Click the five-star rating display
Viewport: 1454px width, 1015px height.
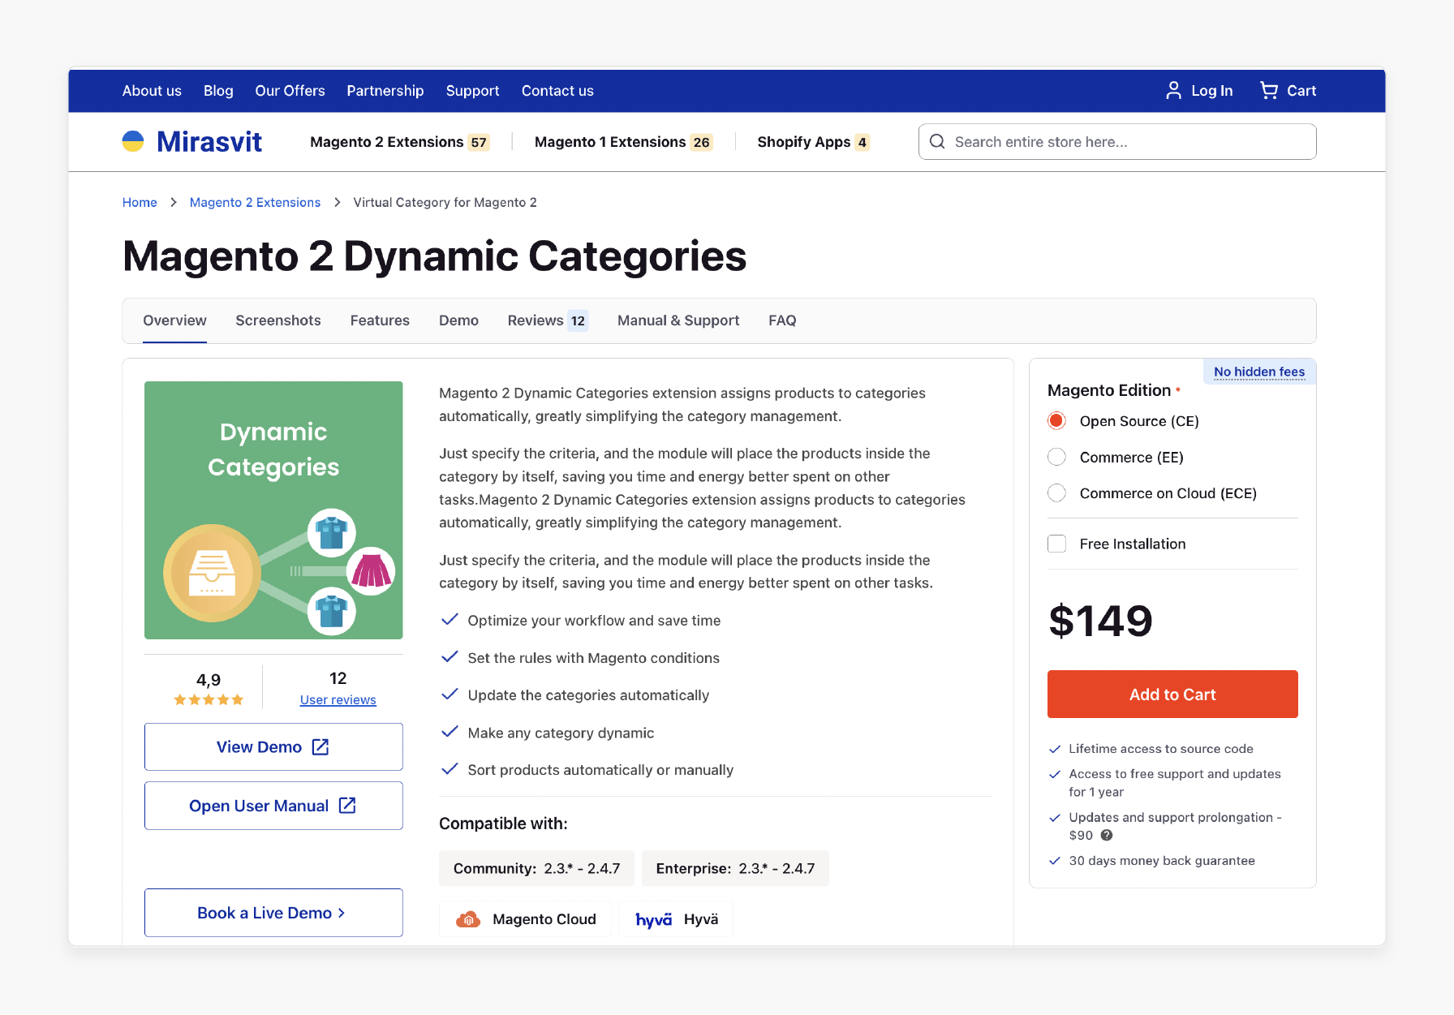207,699
